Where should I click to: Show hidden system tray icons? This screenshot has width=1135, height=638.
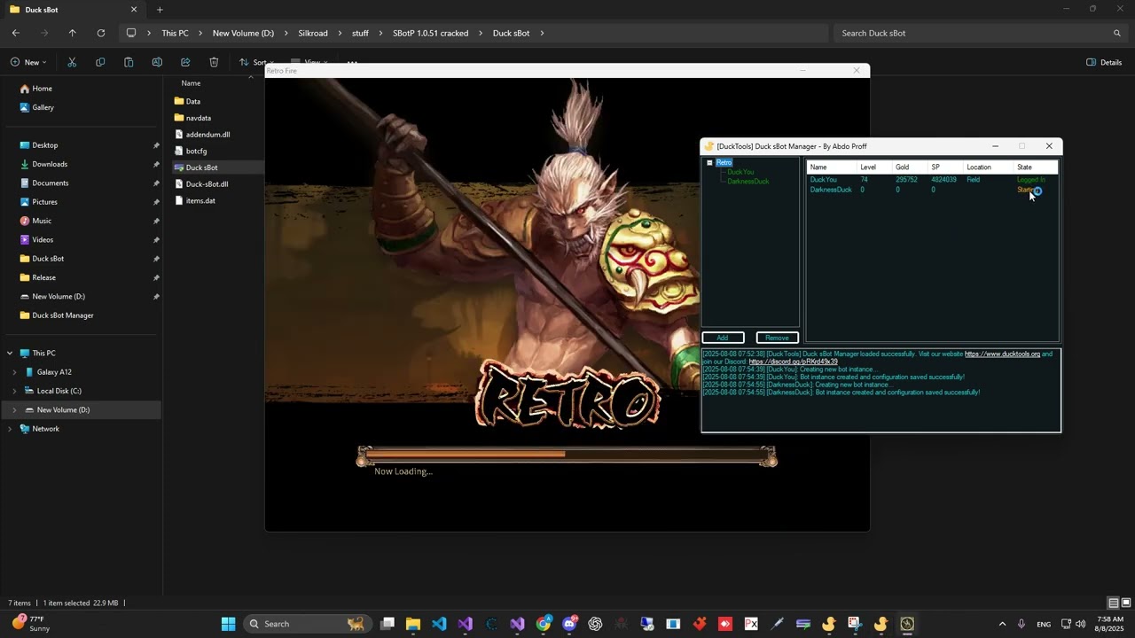point(1002,624)
